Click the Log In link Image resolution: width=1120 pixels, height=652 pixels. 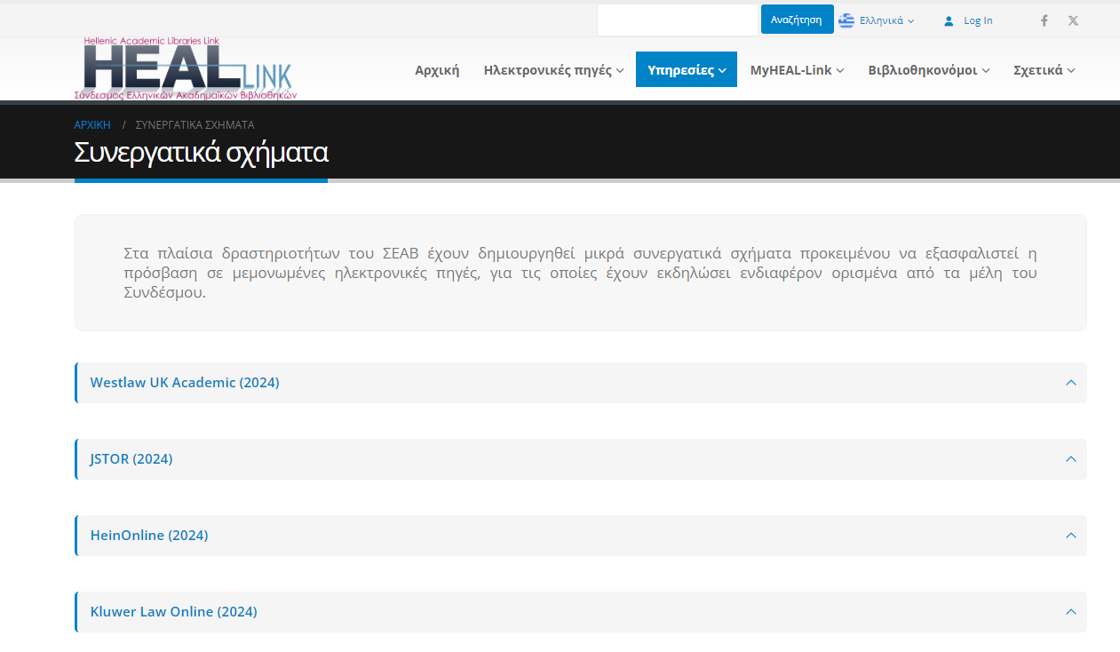coord(978,20)
